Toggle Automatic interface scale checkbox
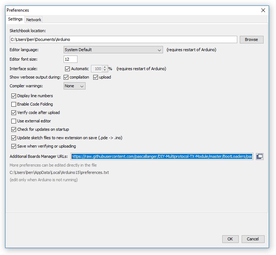This screenshot has height=255, width=276. [67, 69]
